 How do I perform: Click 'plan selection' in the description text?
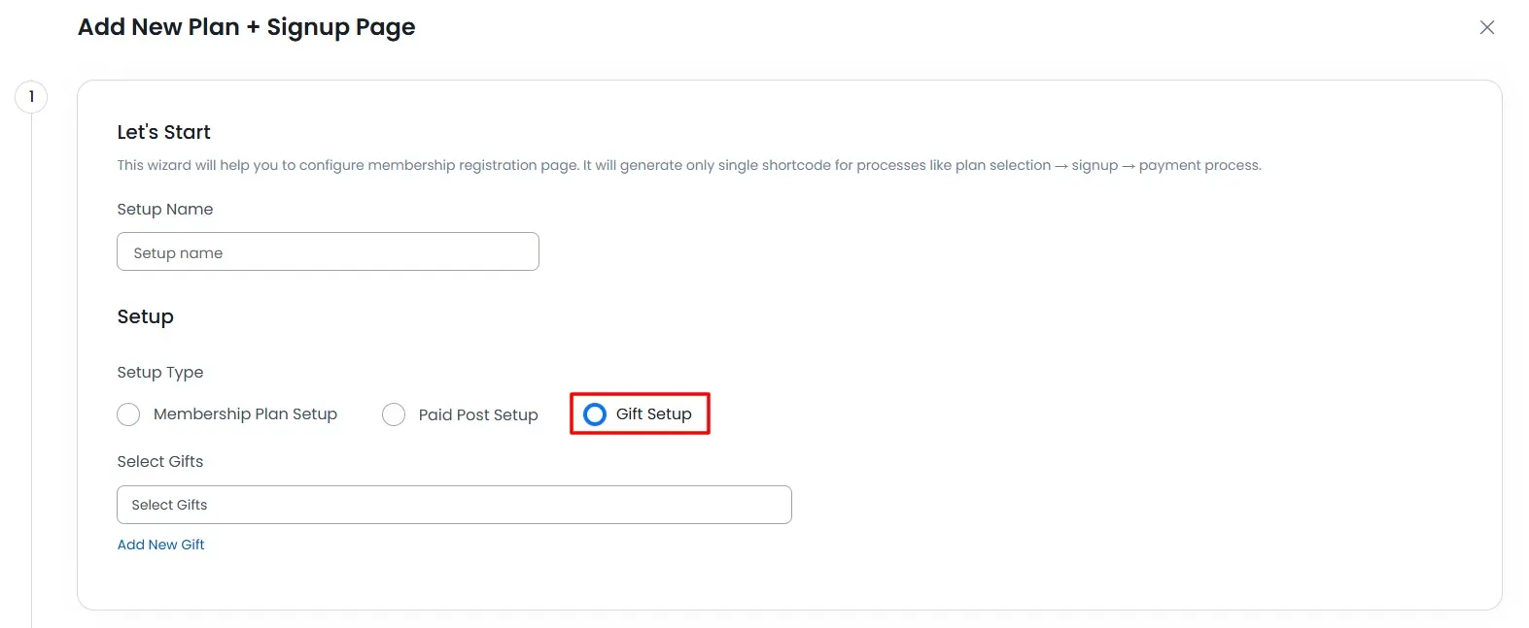tap(1002, 165)
